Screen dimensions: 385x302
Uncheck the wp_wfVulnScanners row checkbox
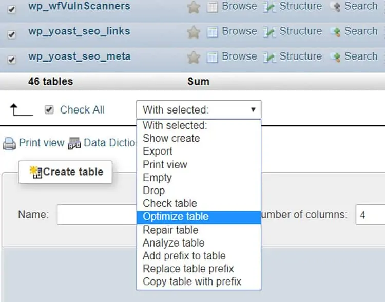[x=11, y=10]
